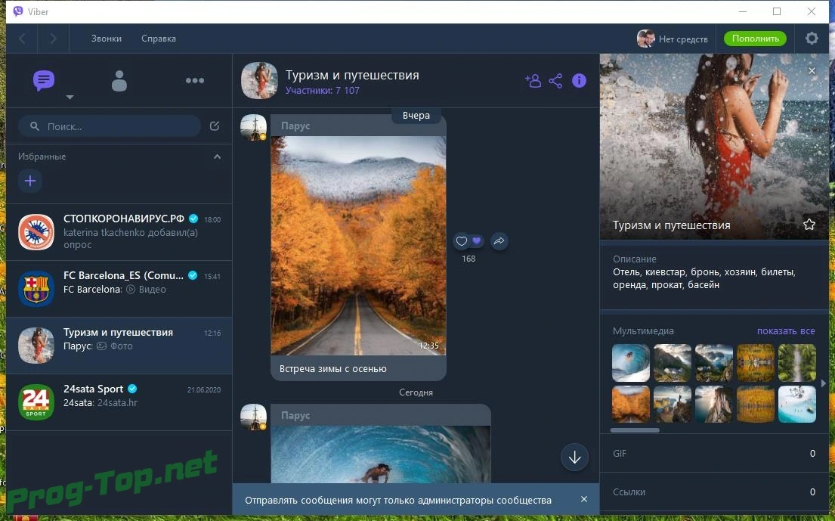Open 24sata Sport chat

[119, 403]
